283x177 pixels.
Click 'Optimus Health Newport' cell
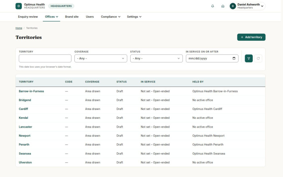click(208, 136)
